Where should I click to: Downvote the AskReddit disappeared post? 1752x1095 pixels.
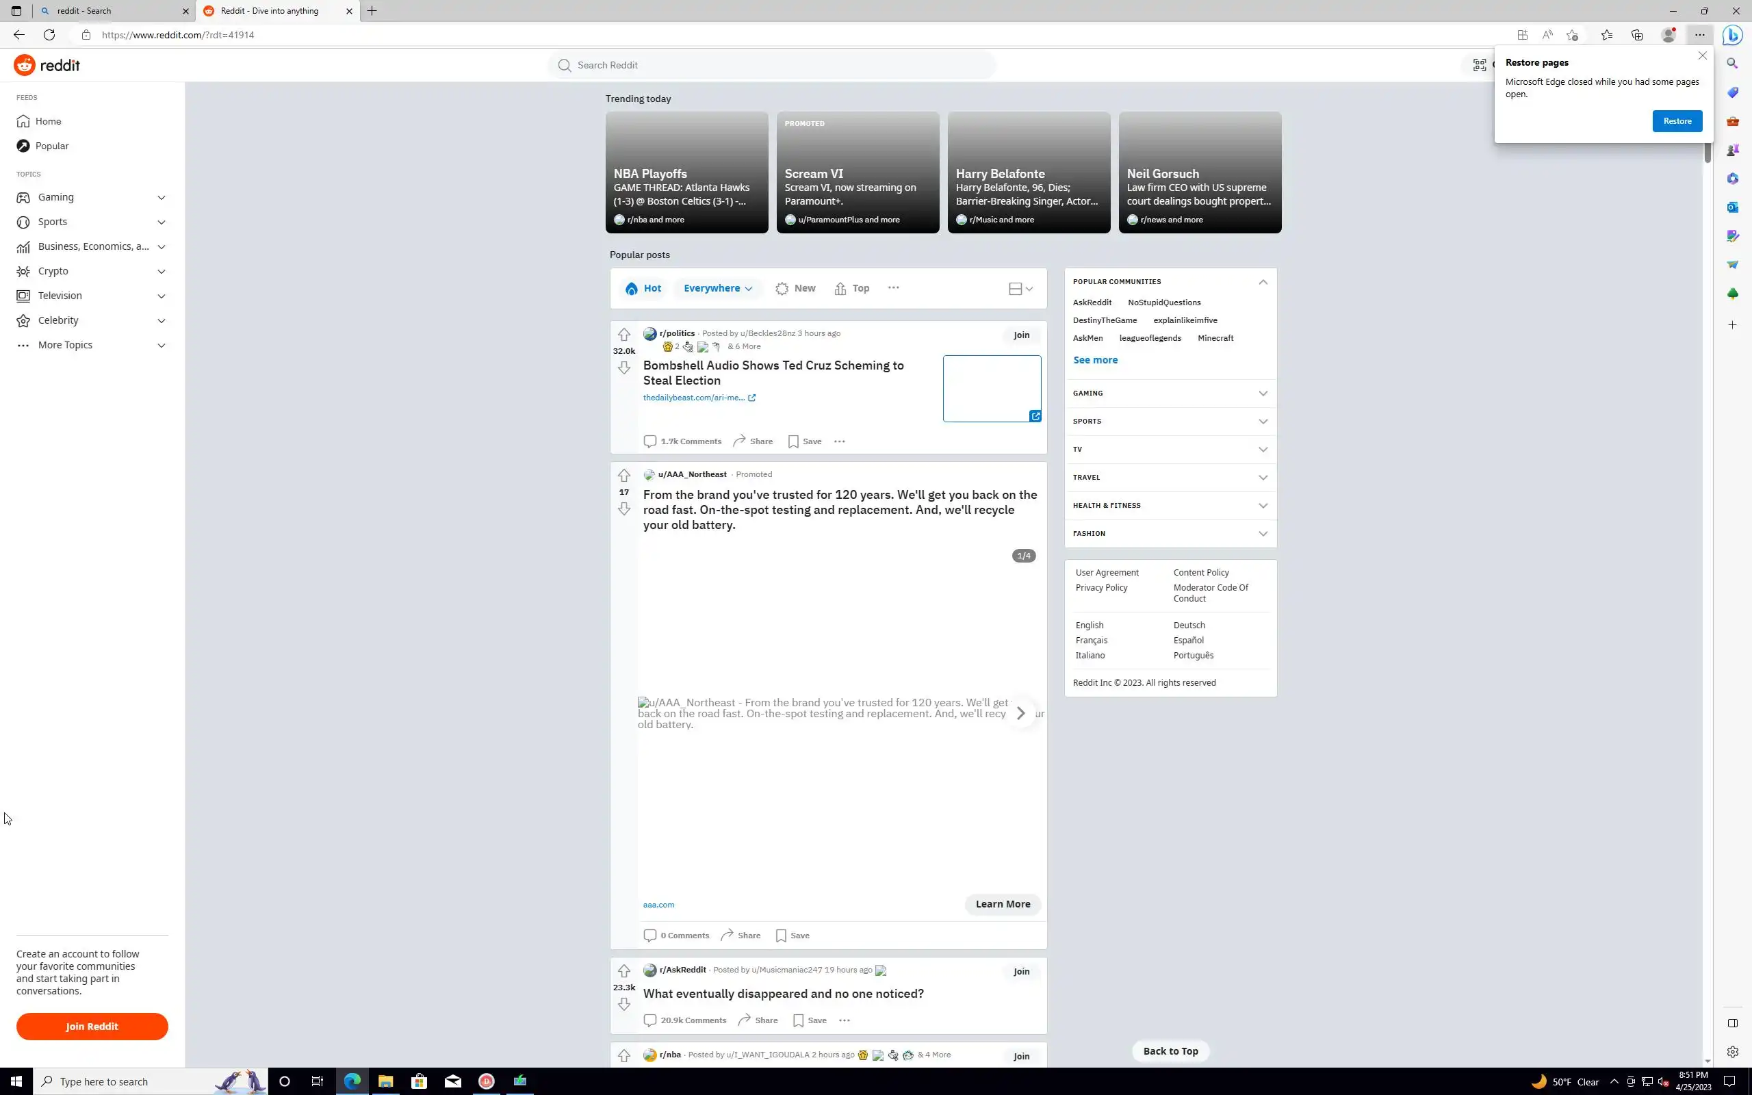coord(623,1005)
